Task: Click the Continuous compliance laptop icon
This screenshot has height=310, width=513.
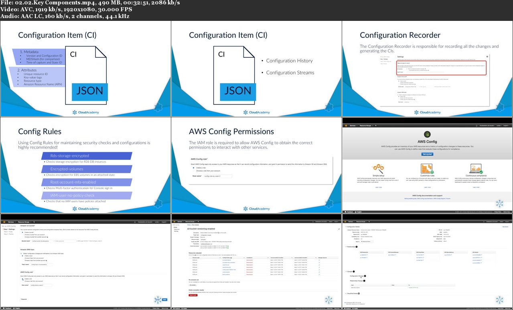Action: tap(476, 169)
